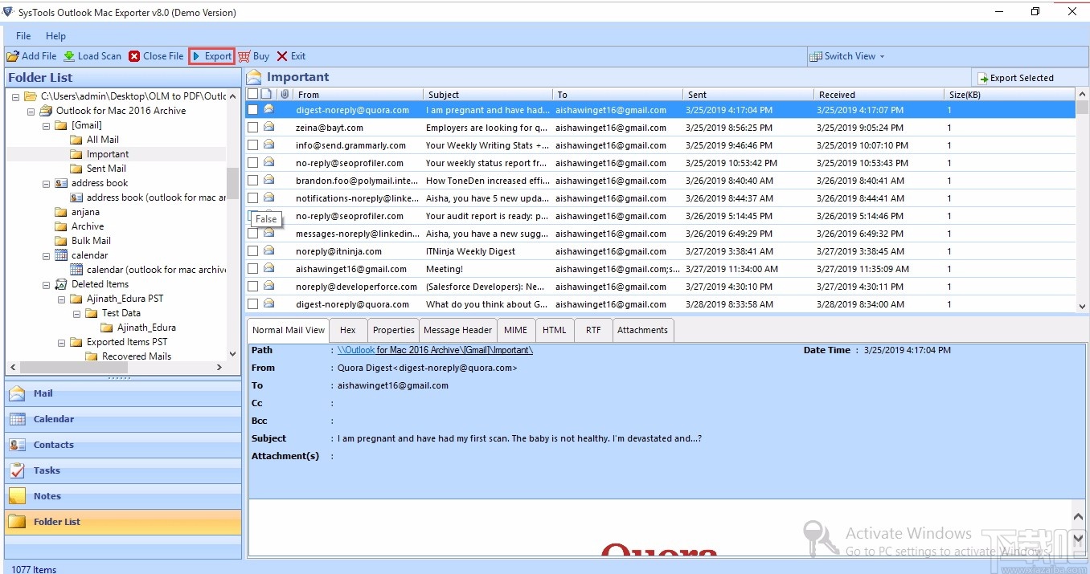This screenshot has width=1090, height=574.
Task: Toggle the select-all checkbox in the list header
Action: (x=252, y=94)
